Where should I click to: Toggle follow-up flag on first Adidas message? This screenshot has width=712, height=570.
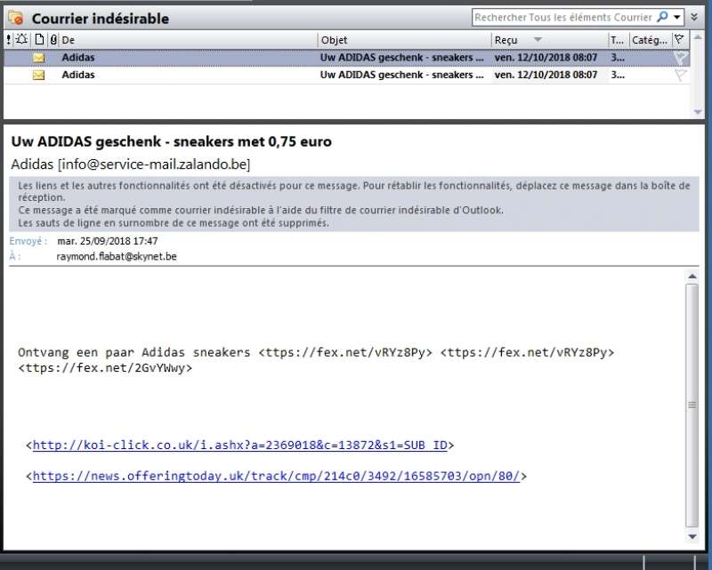(680, 58)
